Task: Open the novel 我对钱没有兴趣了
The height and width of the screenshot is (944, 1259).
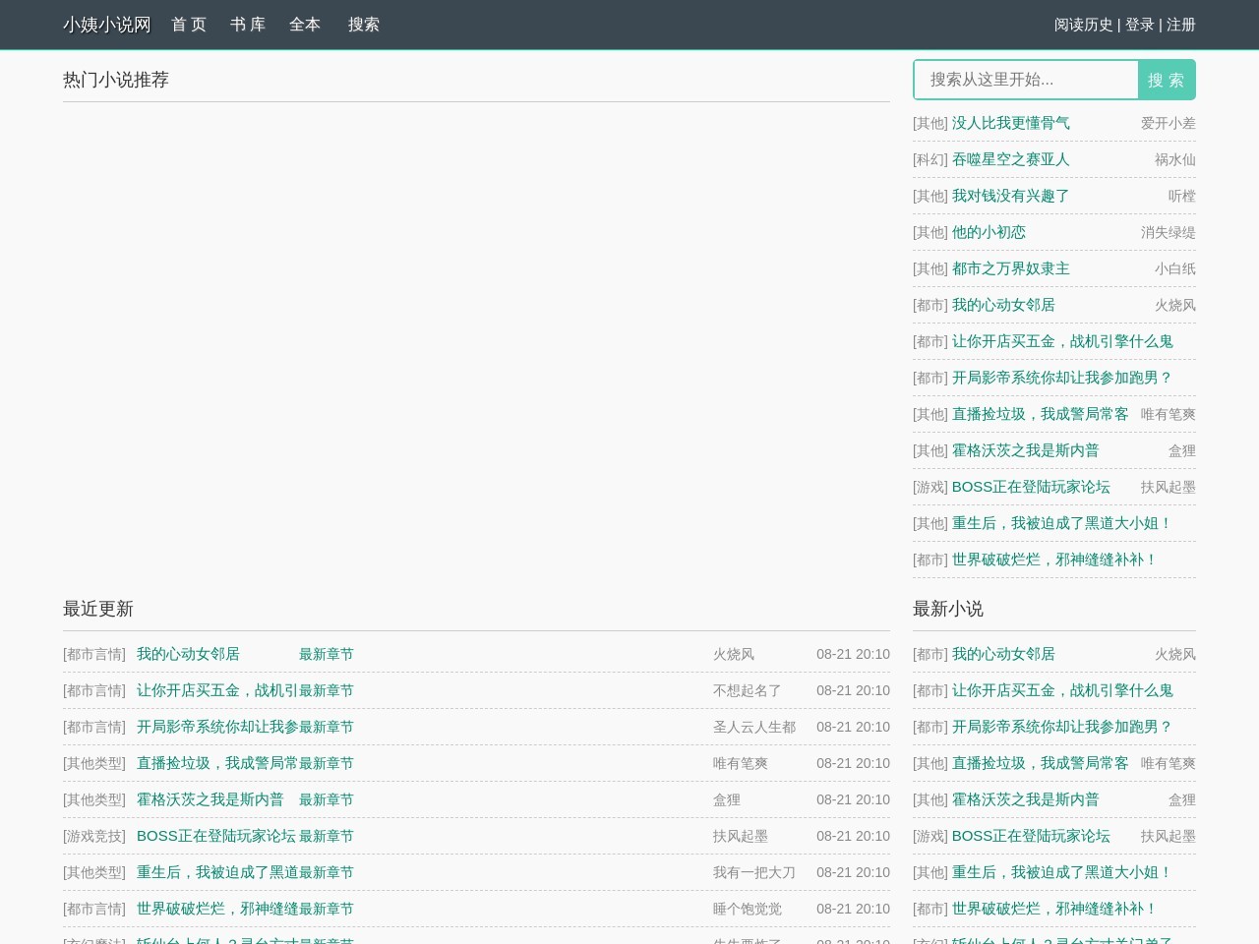Action: click(1010, 196)
